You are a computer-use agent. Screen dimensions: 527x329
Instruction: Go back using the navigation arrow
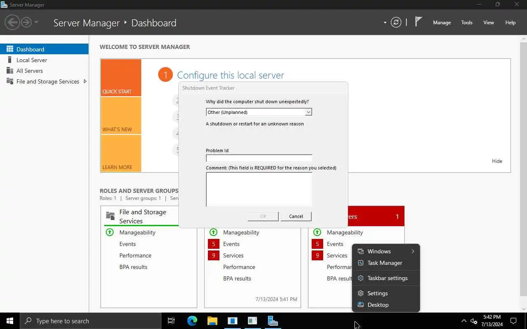(x=12, y=22)
